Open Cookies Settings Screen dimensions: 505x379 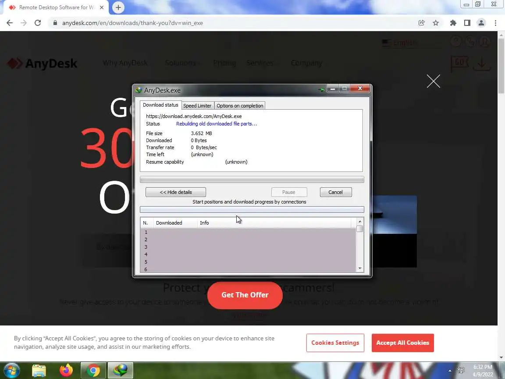(335, 343)
